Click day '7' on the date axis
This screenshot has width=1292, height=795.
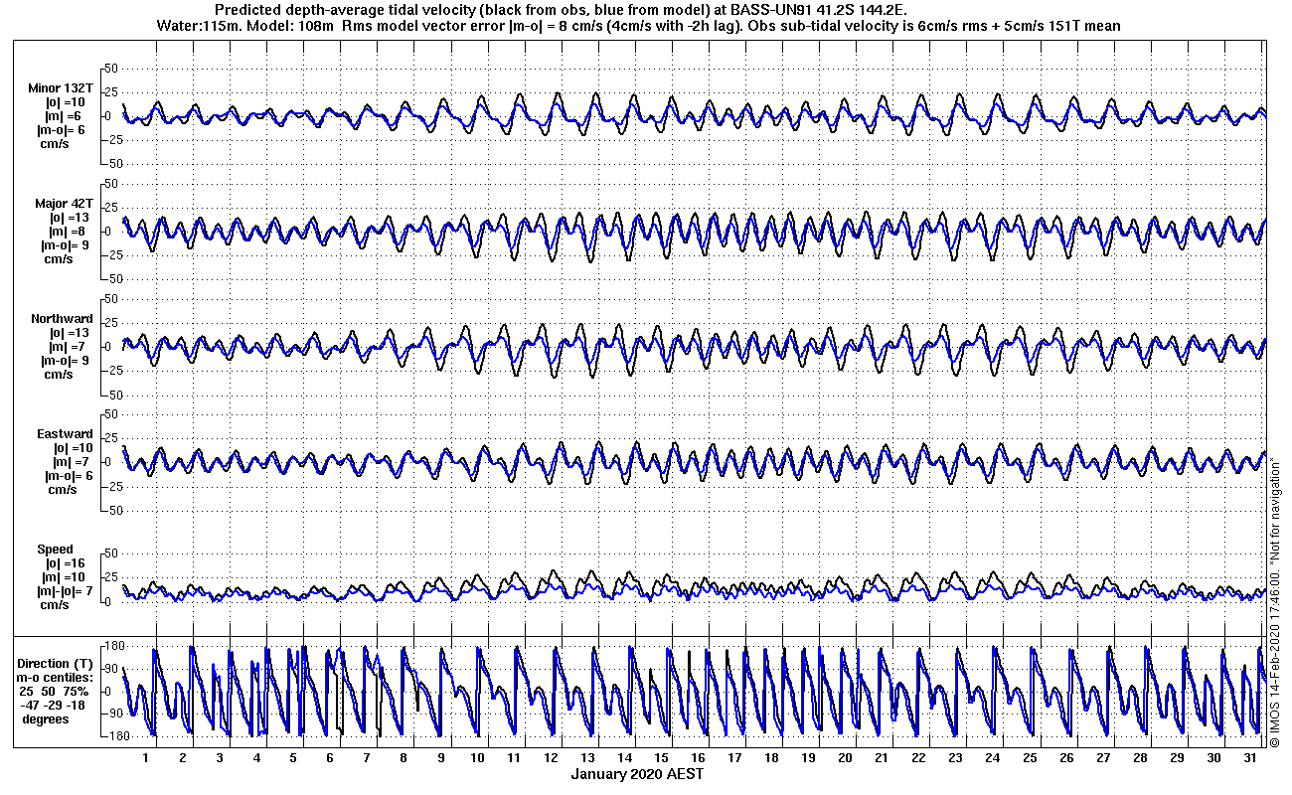[x=367, y=757]
